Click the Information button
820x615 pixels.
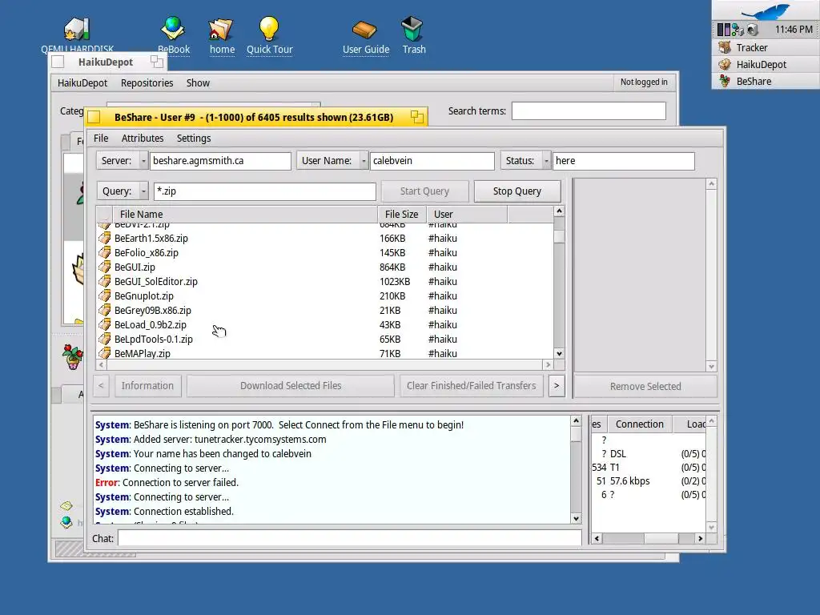point(147,386)
